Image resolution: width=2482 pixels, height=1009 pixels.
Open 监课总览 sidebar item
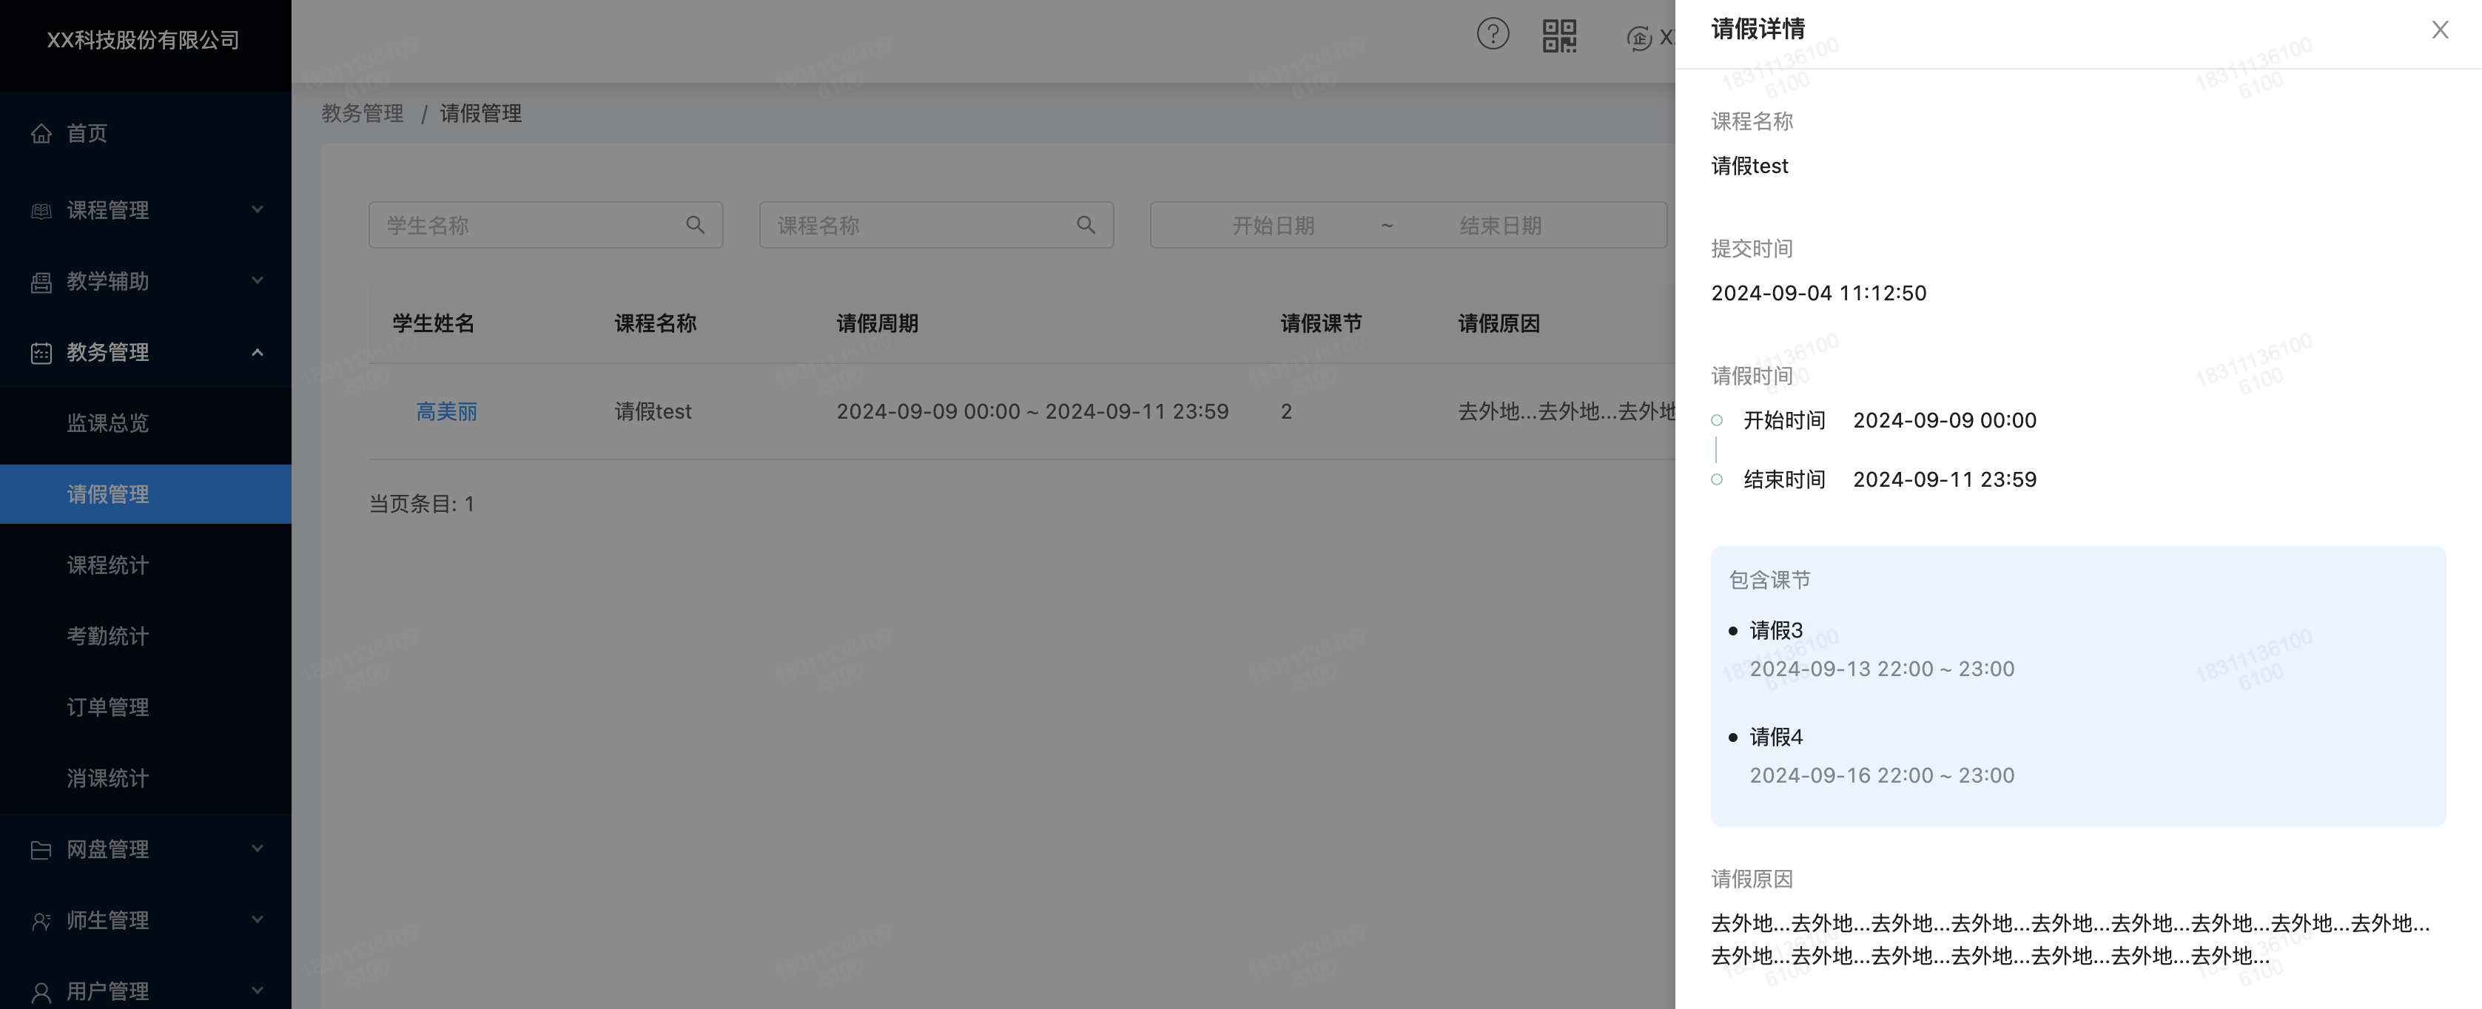(108, 424)
